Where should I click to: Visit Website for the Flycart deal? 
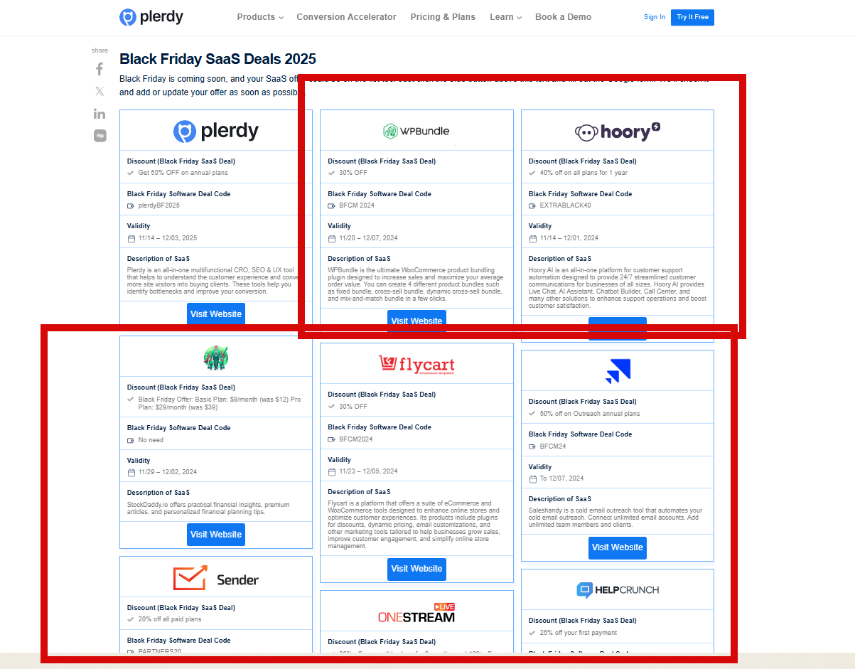pos(416,569)
